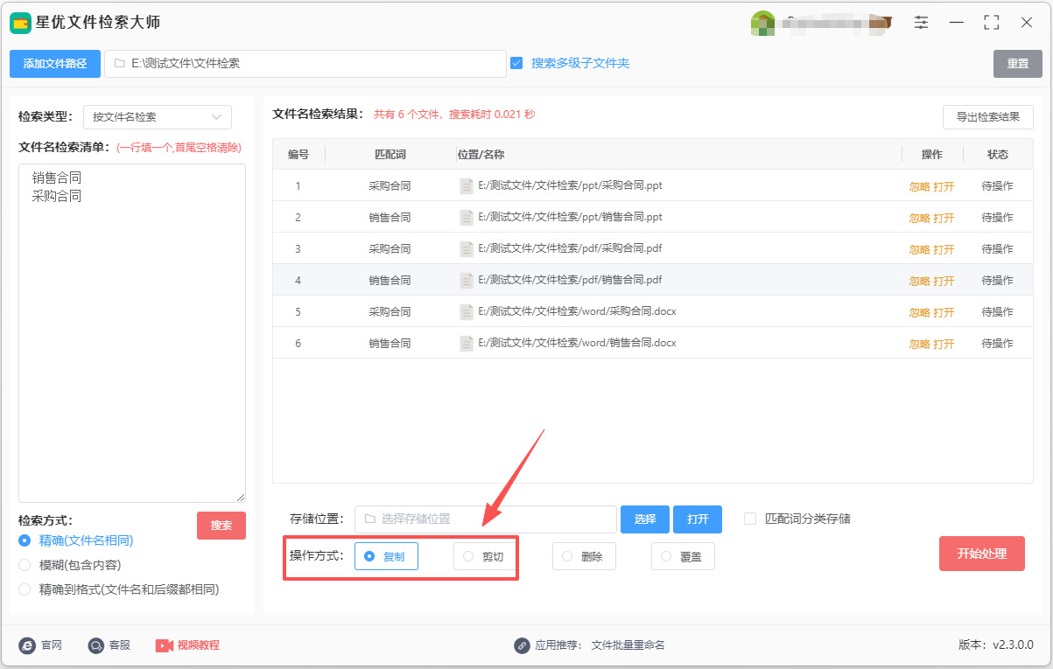Click 待操作 status in row 4
The width and height of the screenshot is (1053, 669).
coord(998,281)
